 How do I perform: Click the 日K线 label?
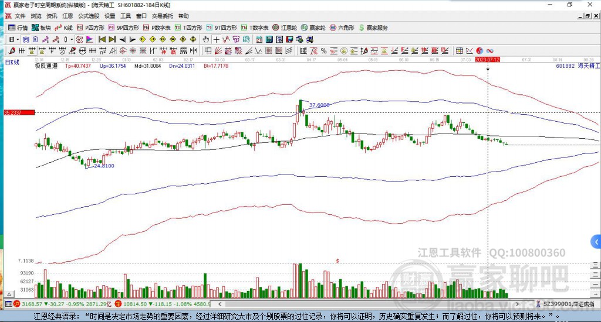click(x=12, y=62)
